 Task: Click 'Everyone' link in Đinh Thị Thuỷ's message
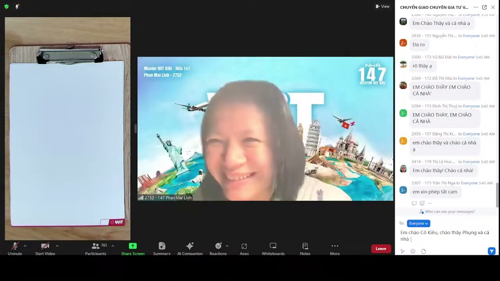click(x=471, y=106)
